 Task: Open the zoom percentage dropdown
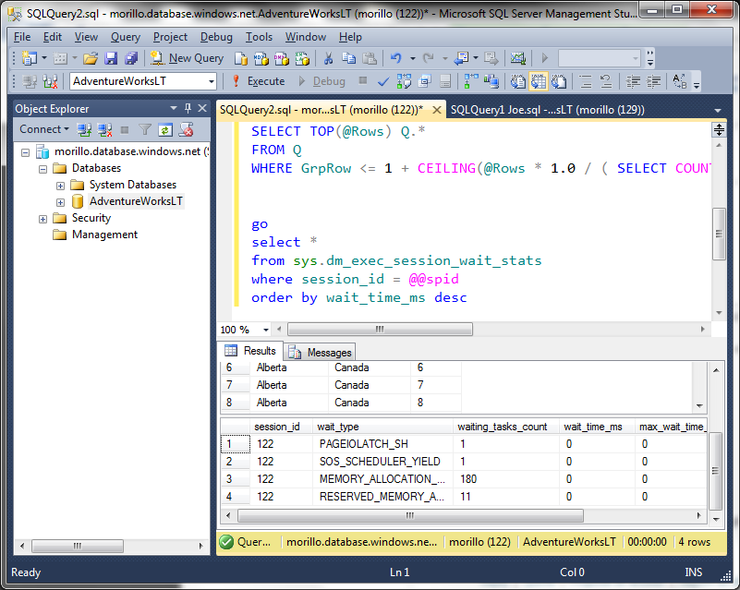(x=266, y=330)
